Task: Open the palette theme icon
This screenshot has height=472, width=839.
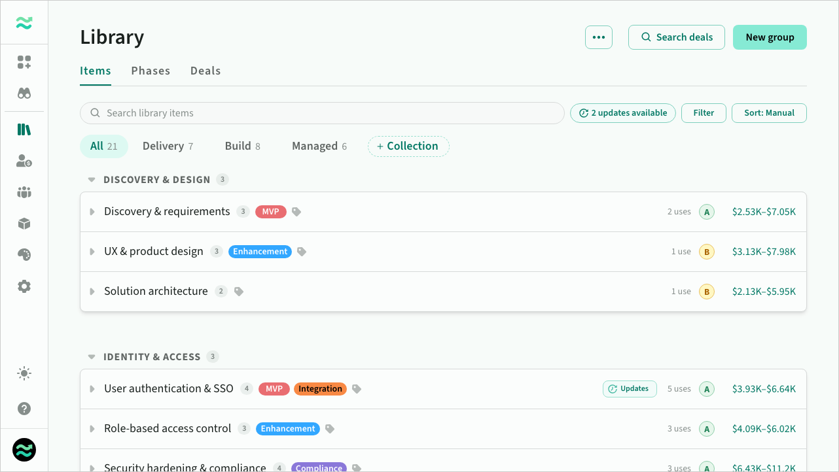Action: tap(24, 255)
